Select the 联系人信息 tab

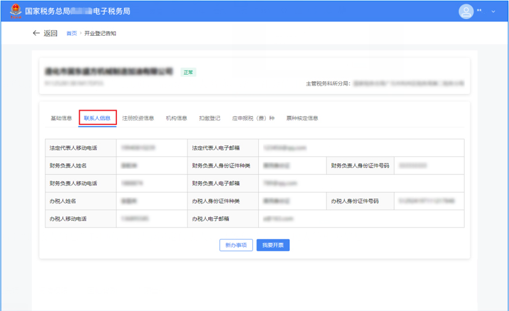click(97, 118)
